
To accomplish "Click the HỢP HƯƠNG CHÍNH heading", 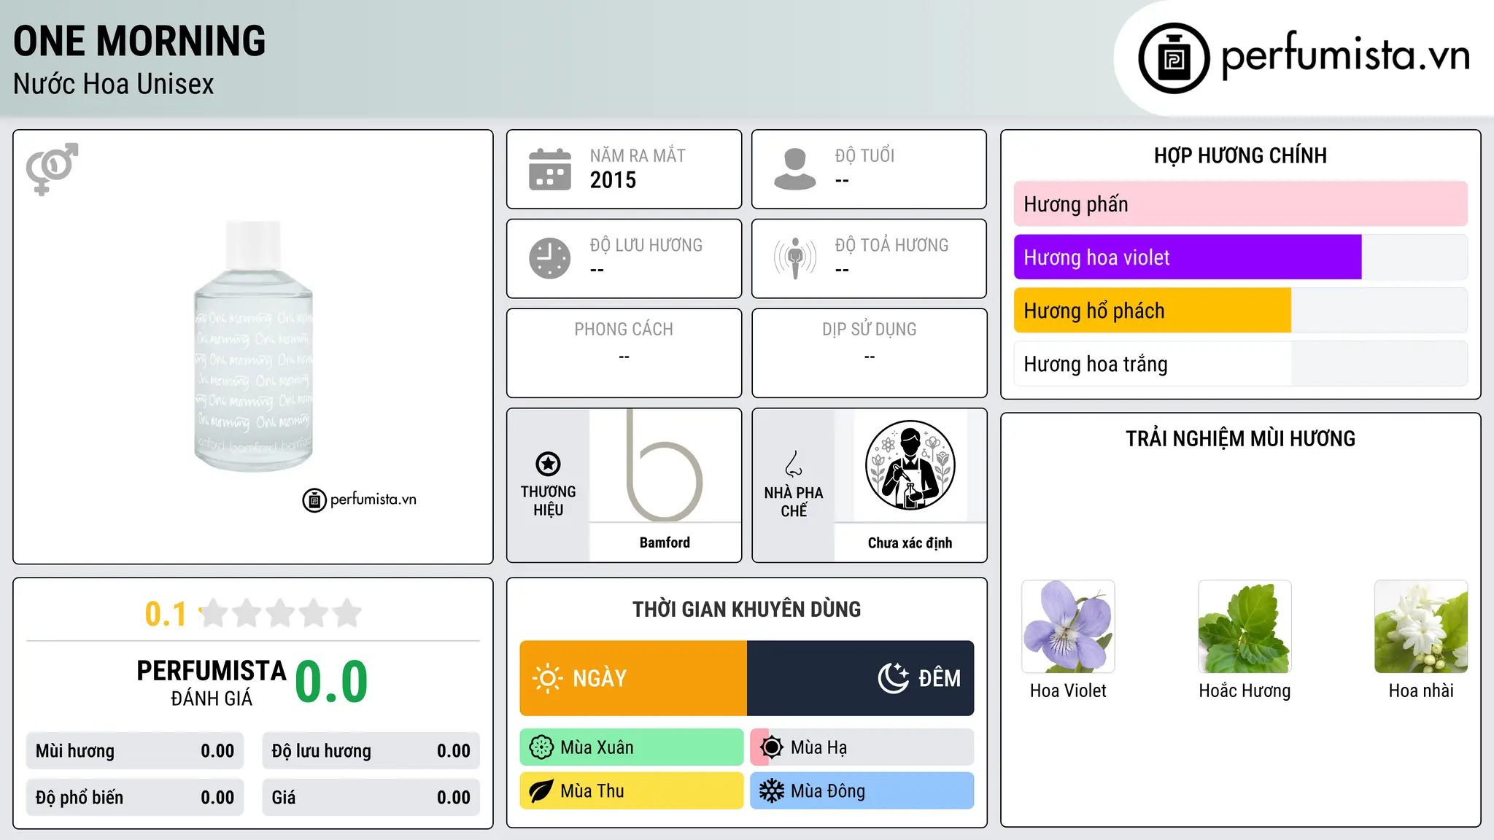I will 1240,155.
